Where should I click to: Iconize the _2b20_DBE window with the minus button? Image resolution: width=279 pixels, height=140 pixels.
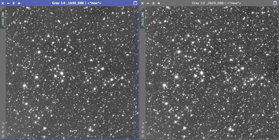point(148,3)
